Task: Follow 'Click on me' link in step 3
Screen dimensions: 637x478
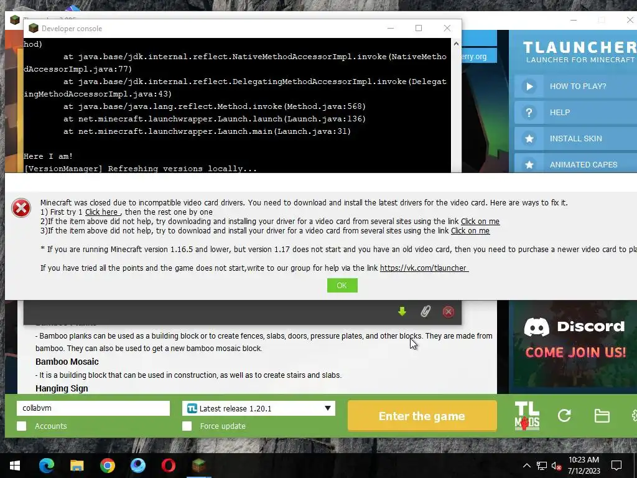Action: pyautogui.click(x=470, y=231)
